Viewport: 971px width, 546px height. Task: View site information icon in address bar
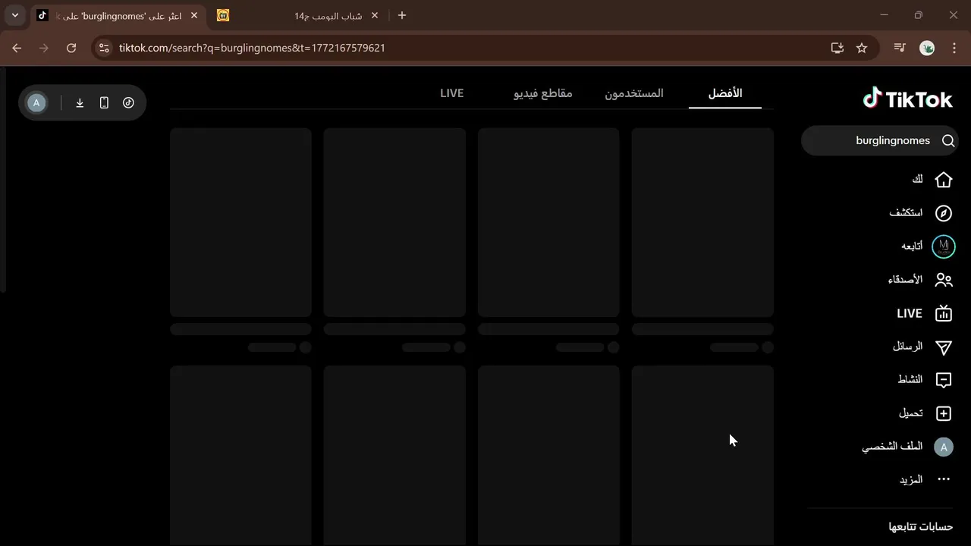[105, 48]
